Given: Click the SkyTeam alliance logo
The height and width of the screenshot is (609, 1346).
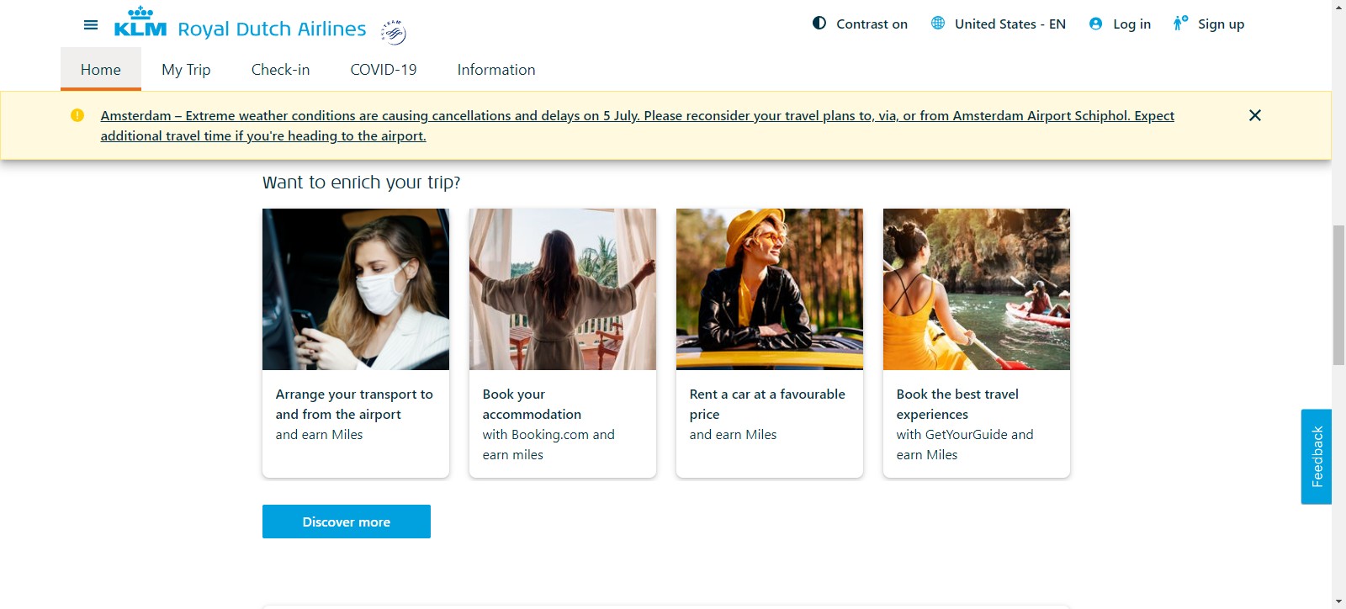Looking at the screenshot, I should point(393,32).
